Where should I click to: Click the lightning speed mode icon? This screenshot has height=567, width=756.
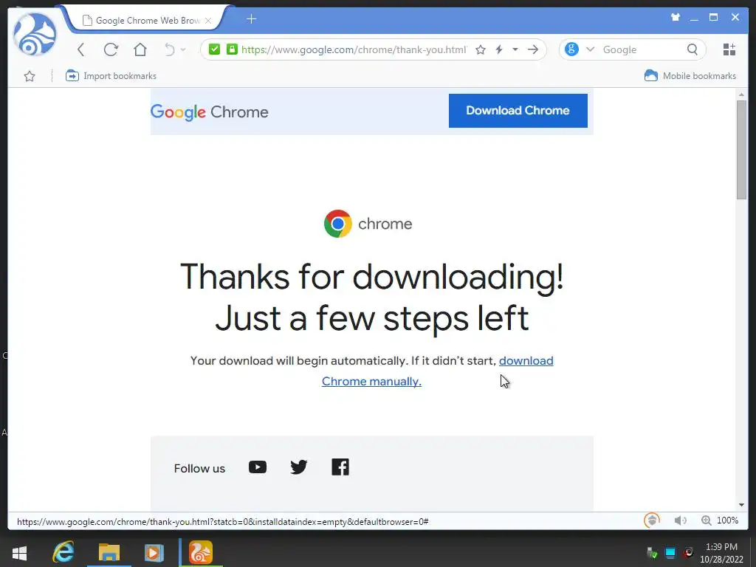pos(499,49)
